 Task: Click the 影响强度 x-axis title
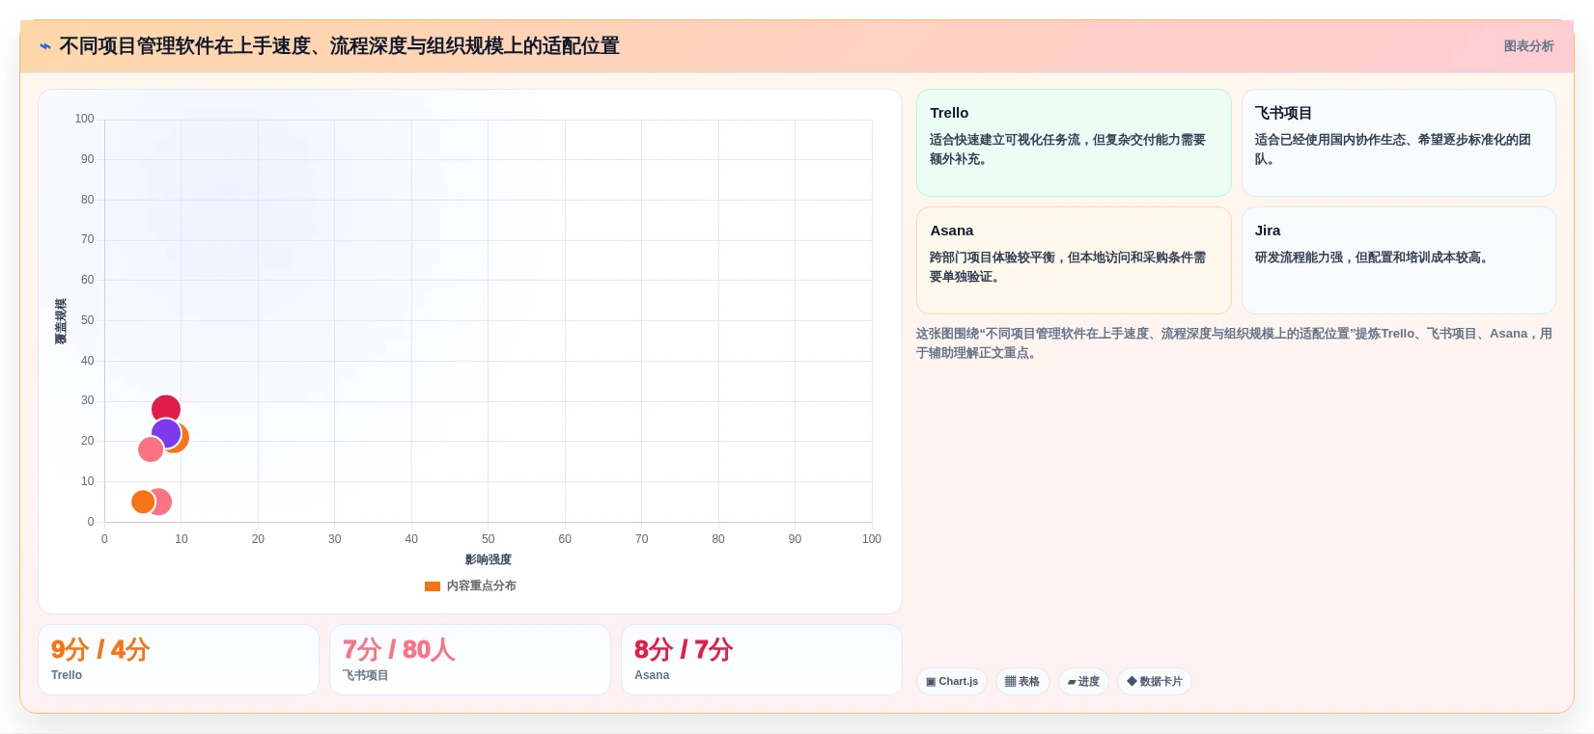click(489, 559)
